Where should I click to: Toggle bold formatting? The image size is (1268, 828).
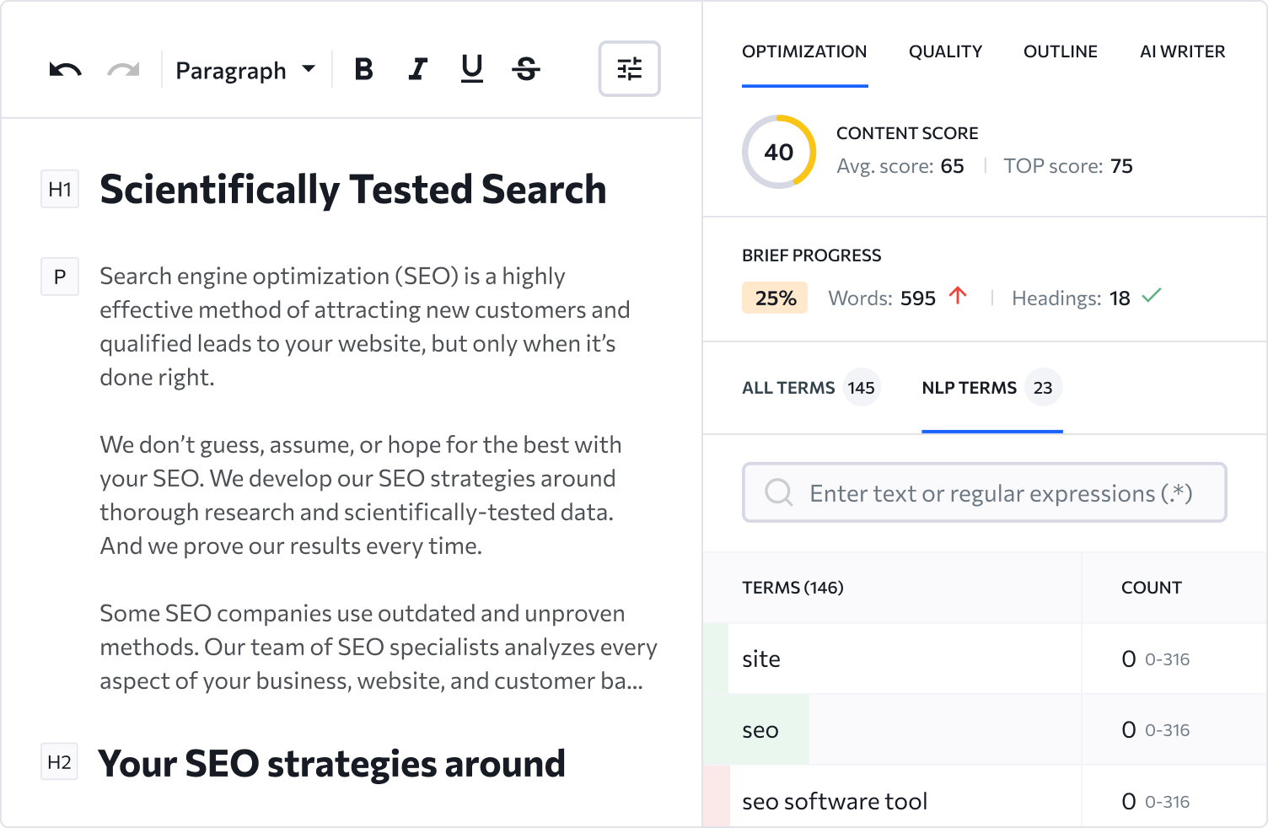(363, 69)
